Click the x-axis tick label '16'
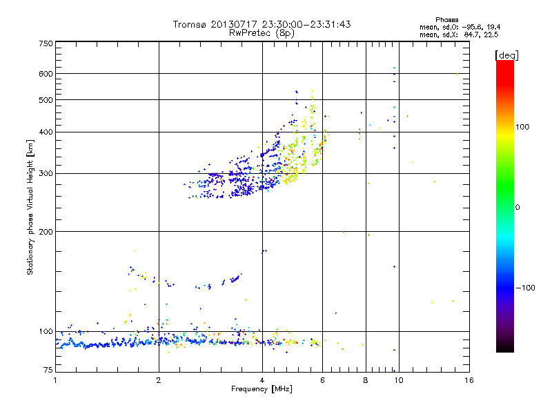Screen dimensions: 552x414 coord(469,380)
